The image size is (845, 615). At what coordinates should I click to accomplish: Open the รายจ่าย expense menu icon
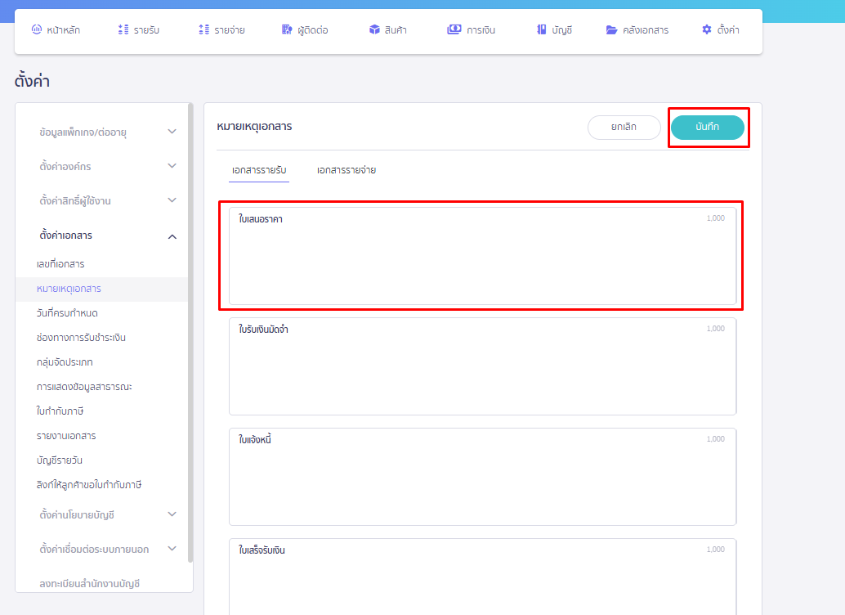pyautogui.click(x=203, y=30)
